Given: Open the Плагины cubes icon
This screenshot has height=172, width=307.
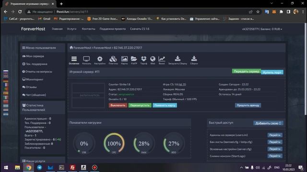Looking at the screenshot, I should 113,60.
